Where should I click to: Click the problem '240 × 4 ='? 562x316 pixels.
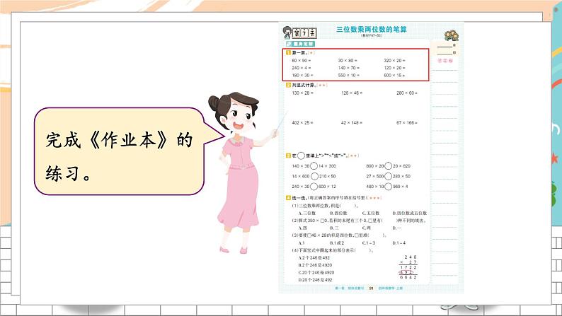tap(301, 68)
